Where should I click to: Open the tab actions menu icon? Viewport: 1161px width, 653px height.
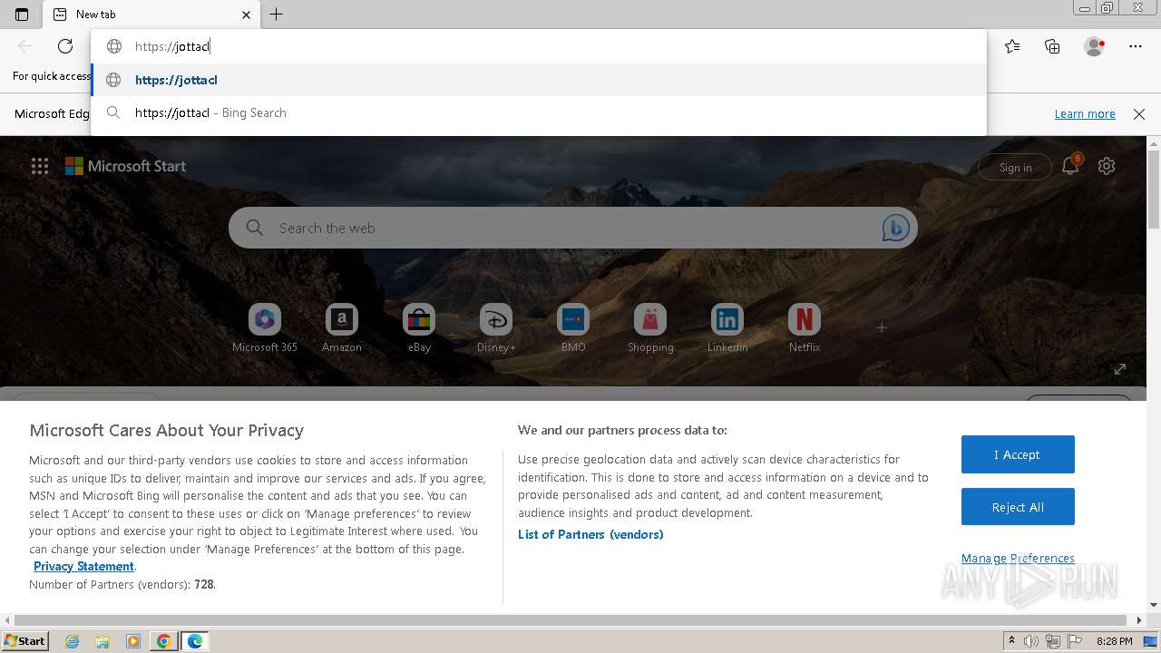pos(22,15)
